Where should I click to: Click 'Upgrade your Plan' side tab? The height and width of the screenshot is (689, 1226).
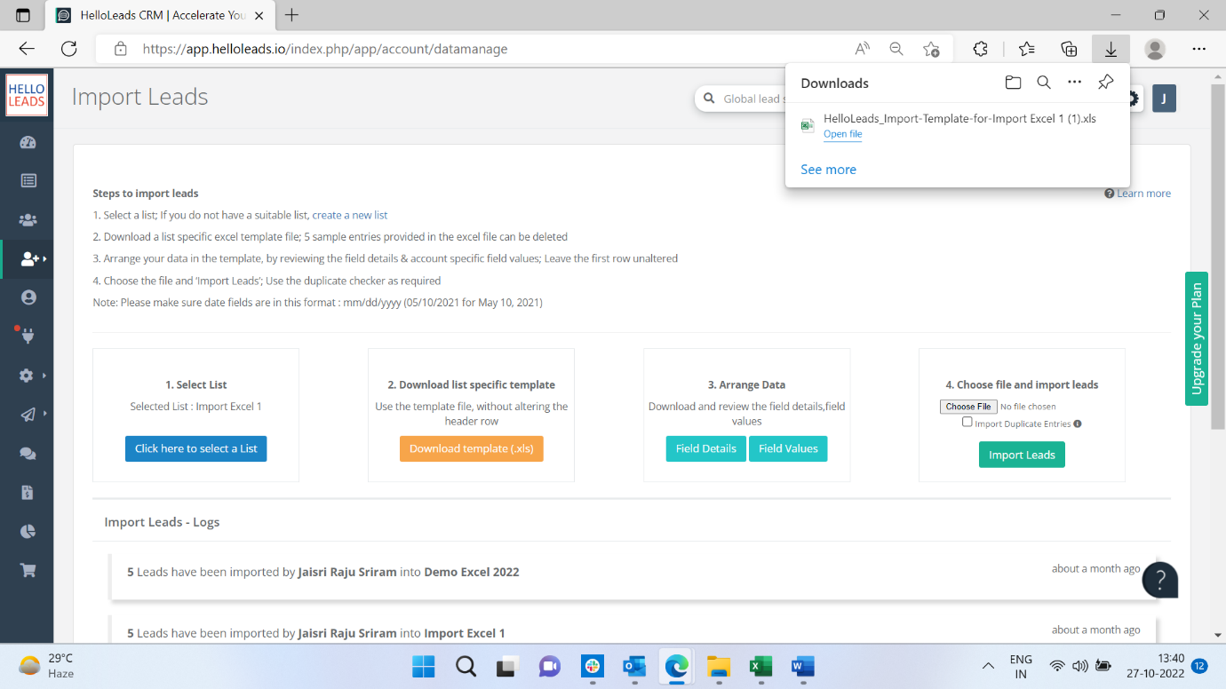pos(1197,338)
